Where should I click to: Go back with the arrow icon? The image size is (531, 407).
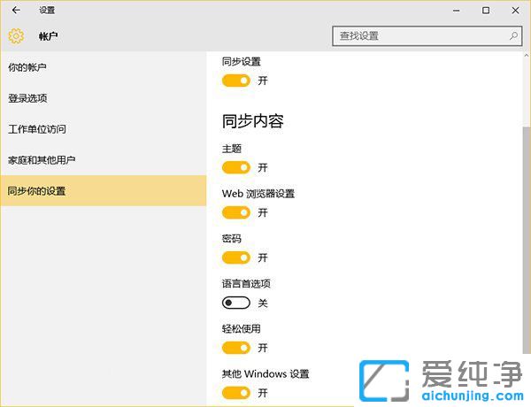tap(16, 10)
